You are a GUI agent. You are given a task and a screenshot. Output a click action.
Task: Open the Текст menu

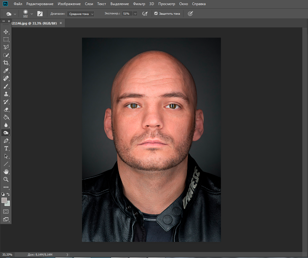tap(101, 4)
